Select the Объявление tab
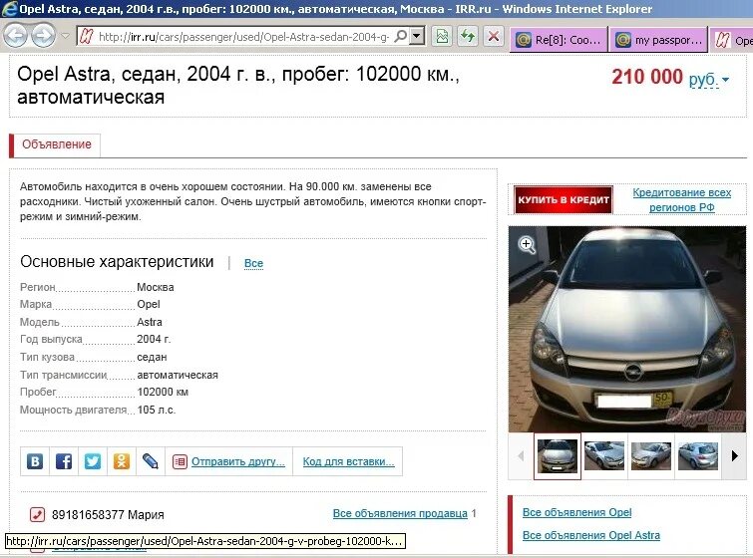This screenshot has height=558, width=753. (56, 144)
